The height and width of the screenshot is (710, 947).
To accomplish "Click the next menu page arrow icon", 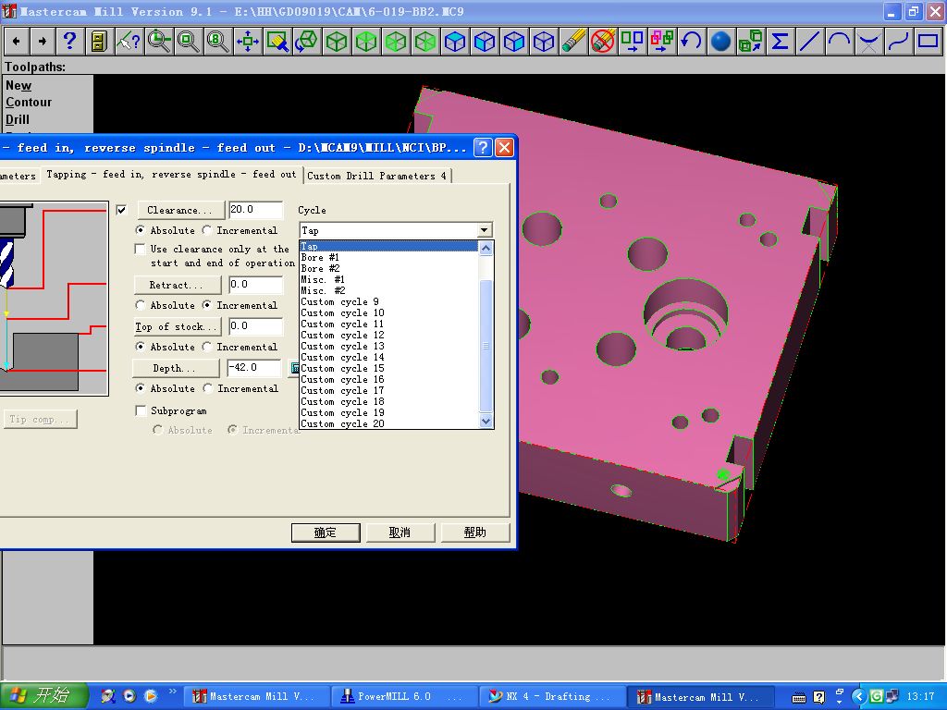I will [43, 42].
